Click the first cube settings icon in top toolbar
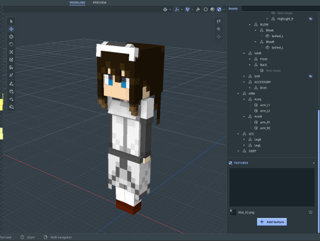This screenshot has width=320, height=241. (x=165, y=9)
